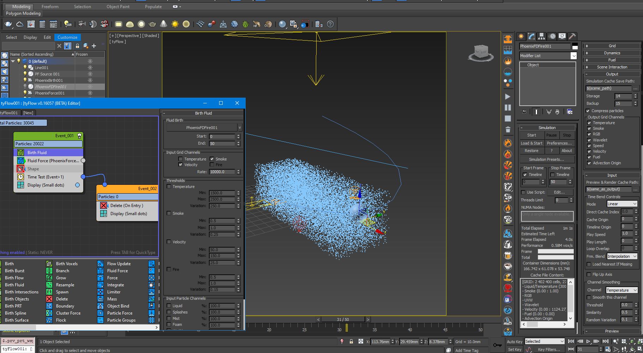
Task: Toggle Event_001 lightbulb enable icon
Action: (79, 136)
